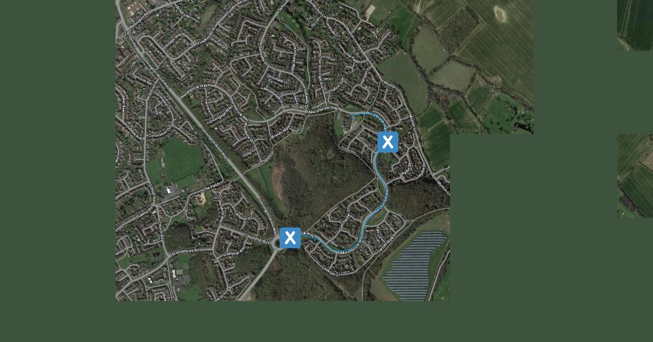This screenshot has width=653, height=342.
Task: Click the X marker near Ryder Dr
Action: tap(387, 142)
